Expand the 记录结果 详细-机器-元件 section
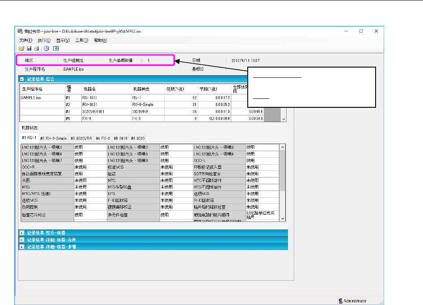This screenshot has height=305, width=423. click(22, 240)
